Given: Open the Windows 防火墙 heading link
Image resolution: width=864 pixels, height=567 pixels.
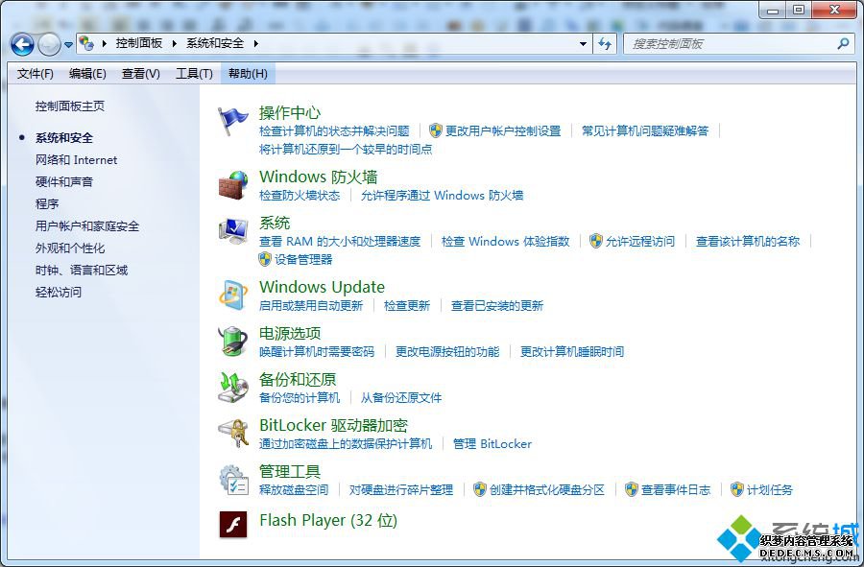Looking at the screenshot, I should [319, 177].
